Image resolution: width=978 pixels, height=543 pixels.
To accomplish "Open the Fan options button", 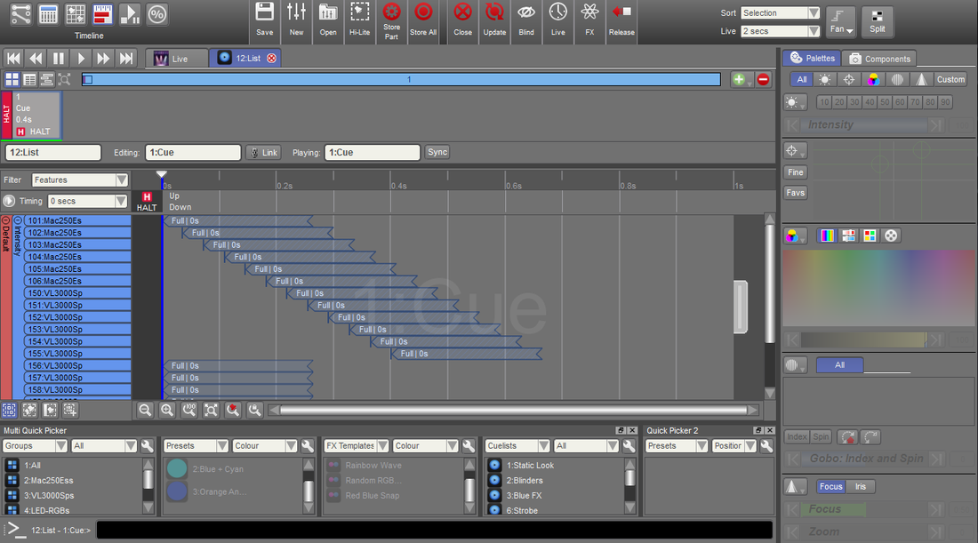I will pos(841,22).
